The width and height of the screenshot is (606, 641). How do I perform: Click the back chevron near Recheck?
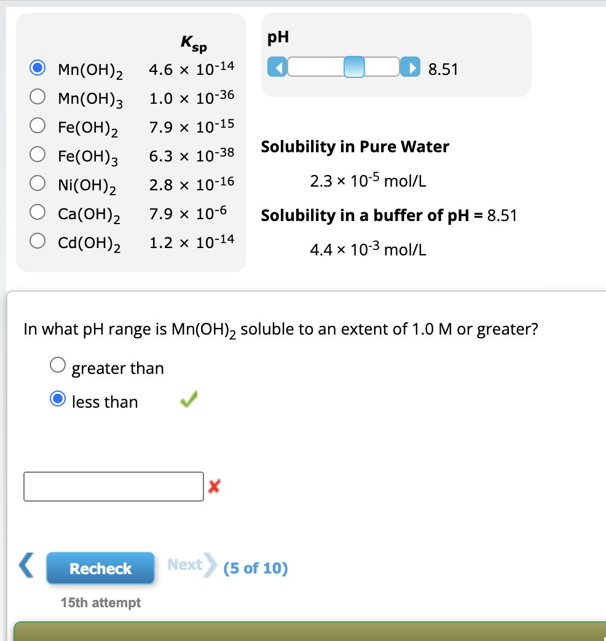click(x=25, y=565)
